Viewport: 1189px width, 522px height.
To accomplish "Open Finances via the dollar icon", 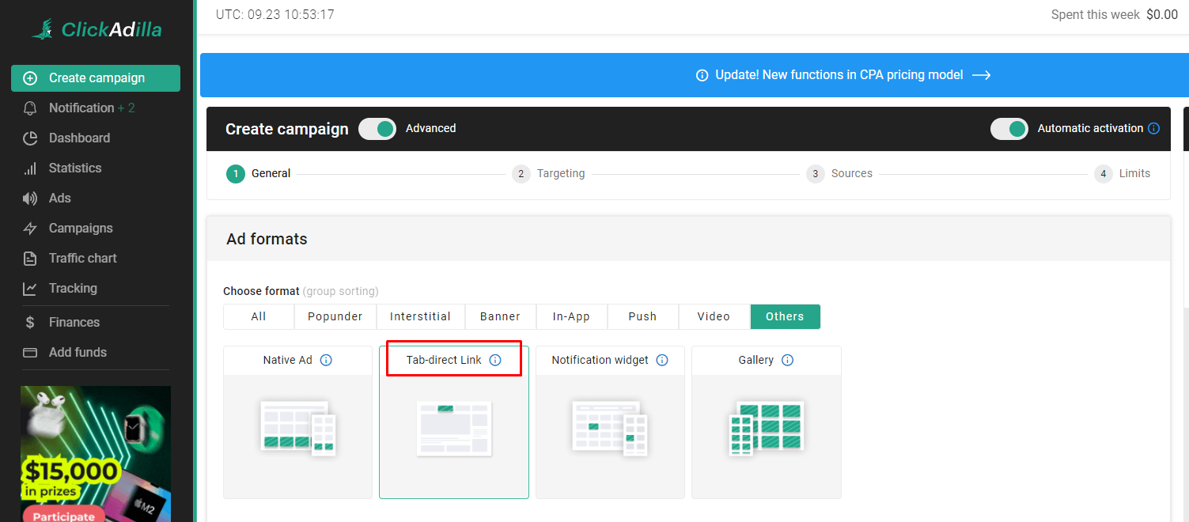I will (x=29, y=322).
